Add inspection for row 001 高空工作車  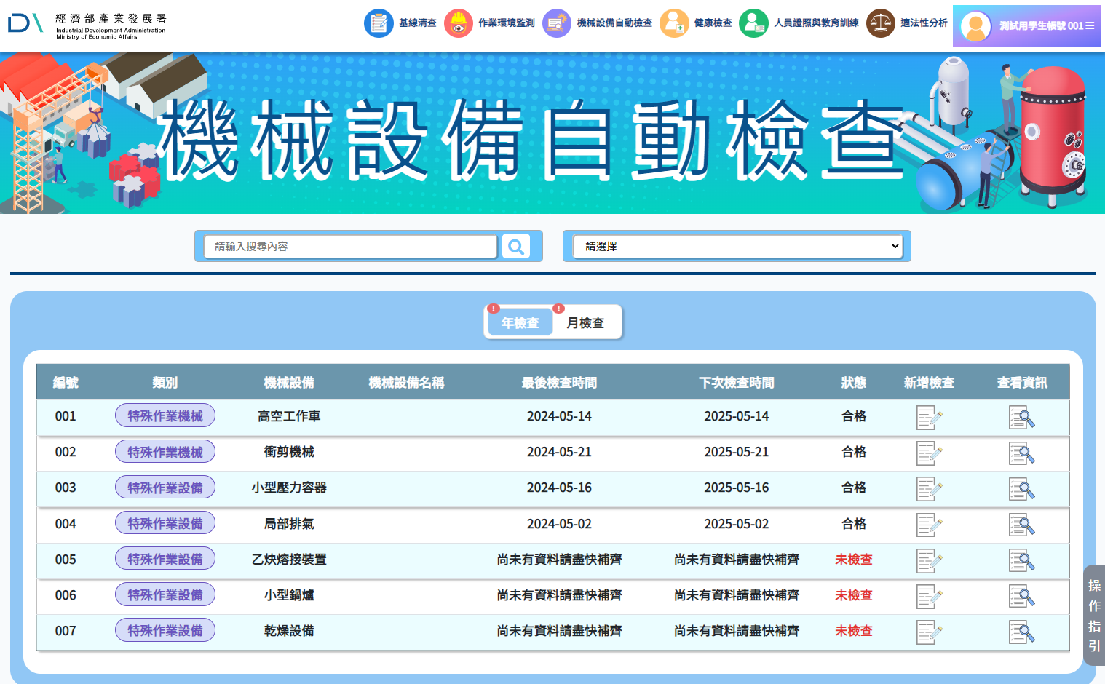click(929, 418)
